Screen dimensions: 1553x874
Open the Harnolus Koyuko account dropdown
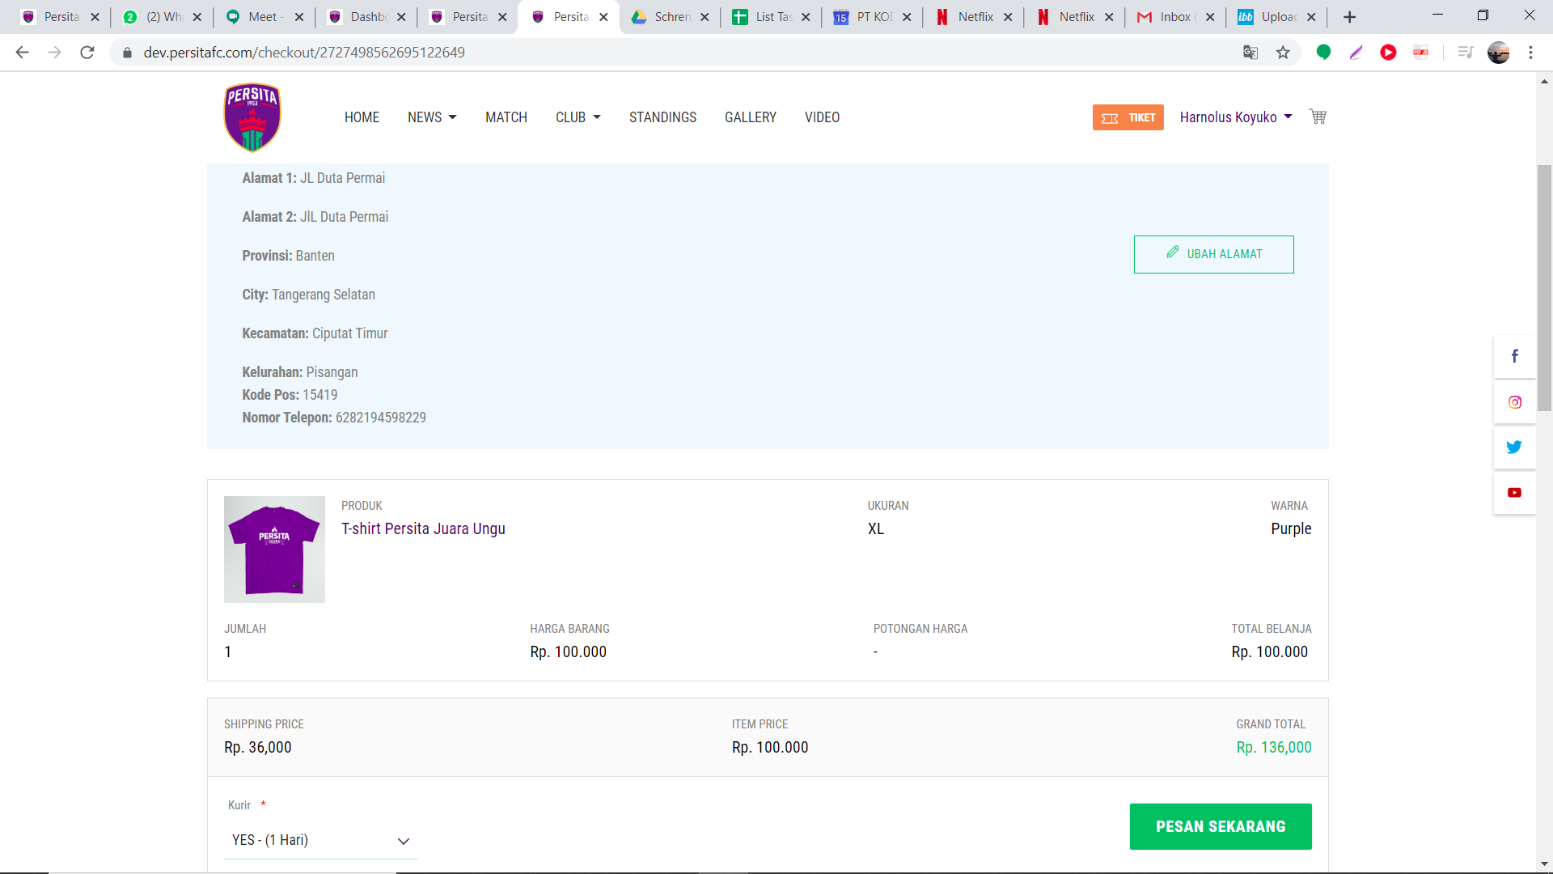point(1235,117)
